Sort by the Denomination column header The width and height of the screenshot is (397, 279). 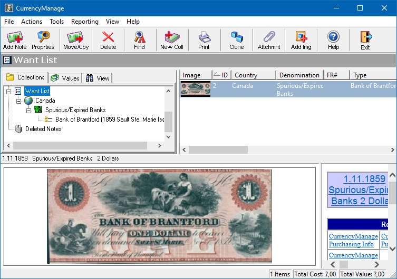click(299, 75)
